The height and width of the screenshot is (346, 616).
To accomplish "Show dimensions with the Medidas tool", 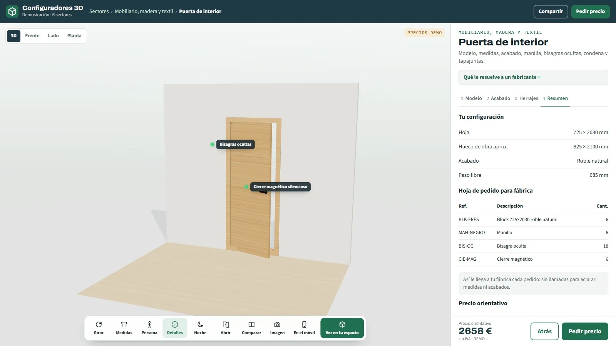I will click(x=124, y=328).
